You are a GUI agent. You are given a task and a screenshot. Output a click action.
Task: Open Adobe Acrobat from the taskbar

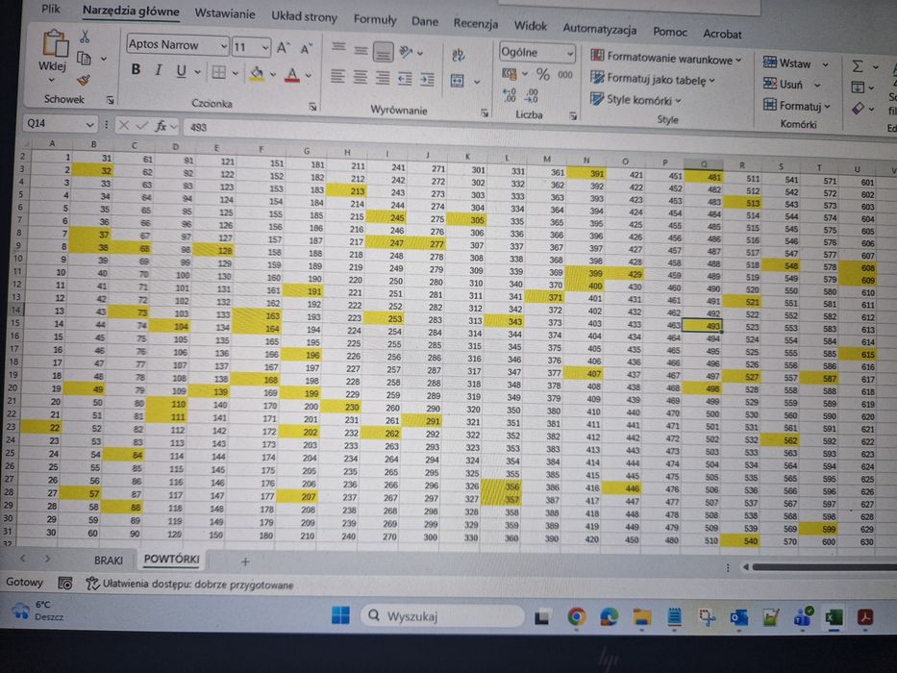click(865, 618)
